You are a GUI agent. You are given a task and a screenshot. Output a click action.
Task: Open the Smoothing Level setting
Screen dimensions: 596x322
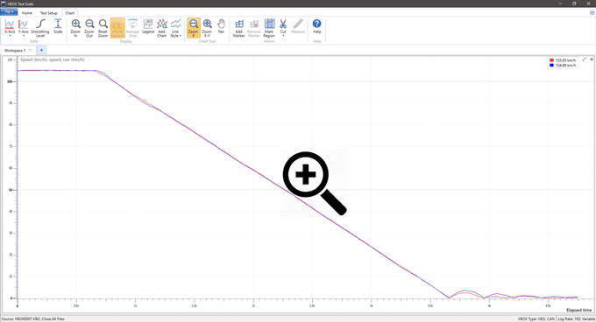[40, 28]
